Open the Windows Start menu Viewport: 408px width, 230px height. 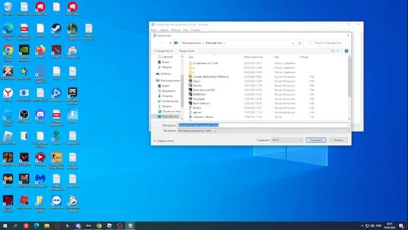[4, 226]
